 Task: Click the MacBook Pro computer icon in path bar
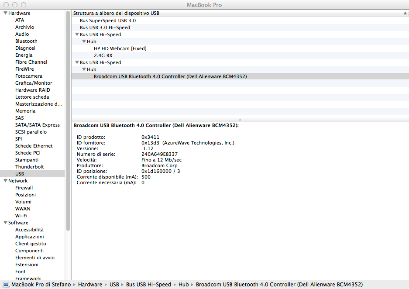pyautogui.click(x=6, y=285)
